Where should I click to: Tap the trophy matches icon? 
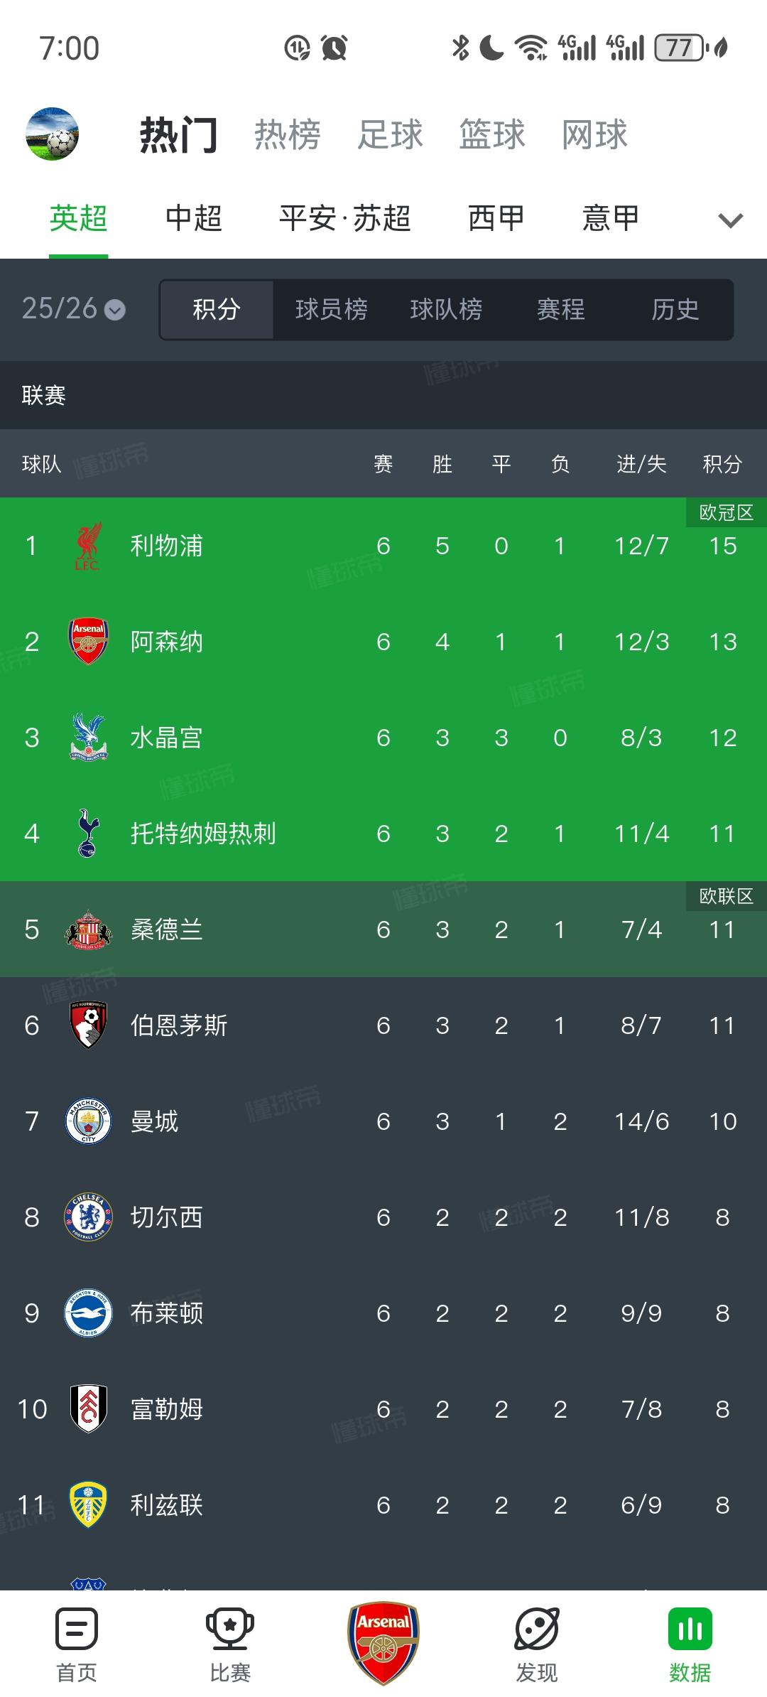[230, 1628]
